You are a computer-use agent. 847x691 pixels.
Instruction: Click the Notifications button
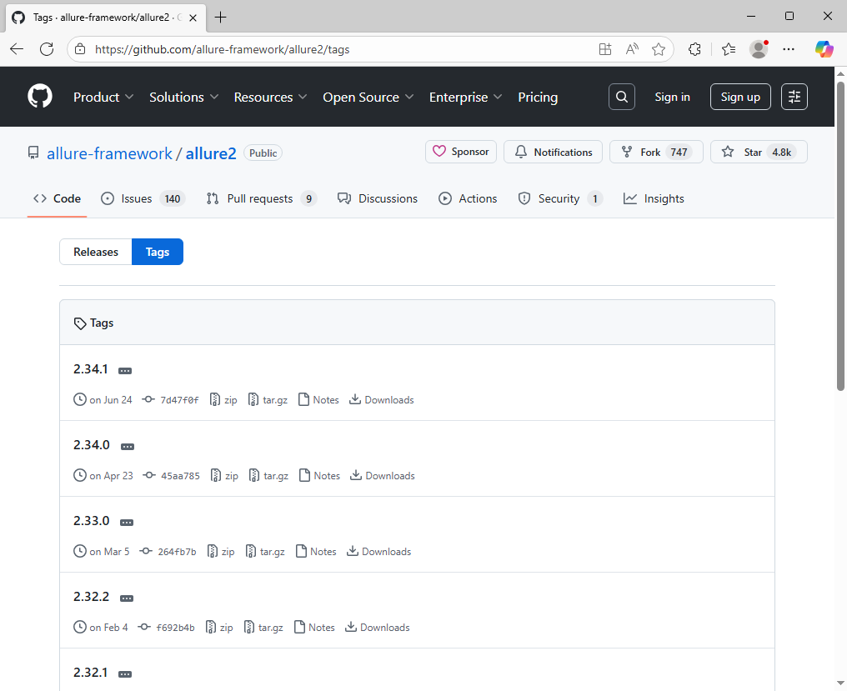(x=554, y=152)
